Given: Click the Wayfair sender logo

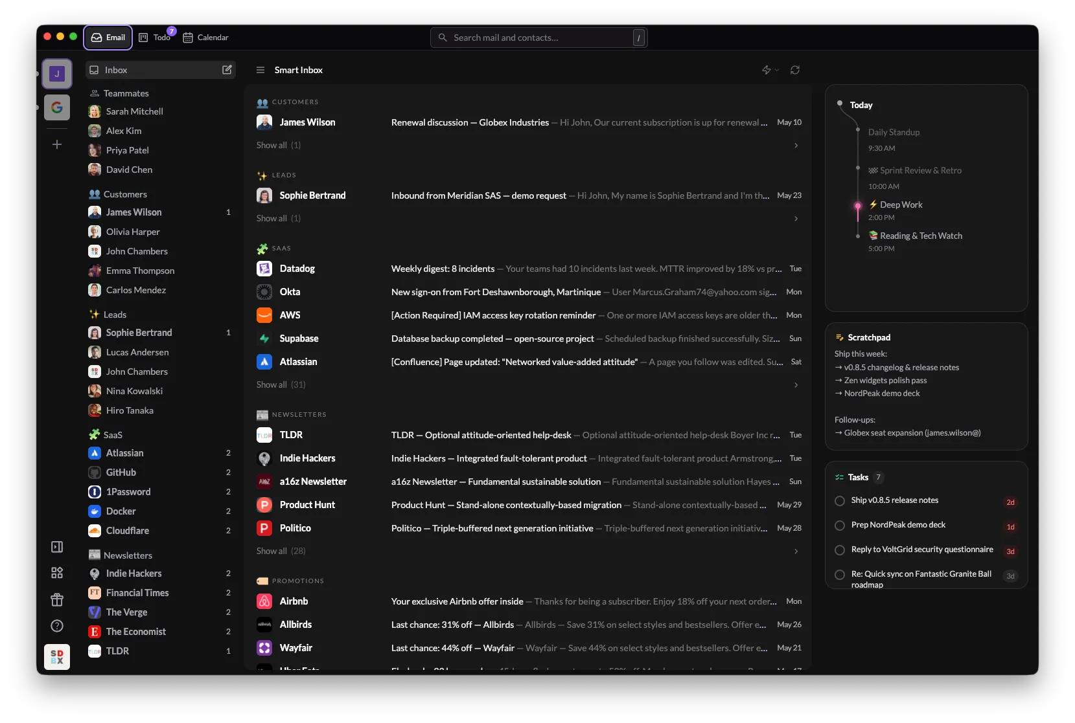Looking at the screenshot, I should pyautogui.click(x=264, y=648).
